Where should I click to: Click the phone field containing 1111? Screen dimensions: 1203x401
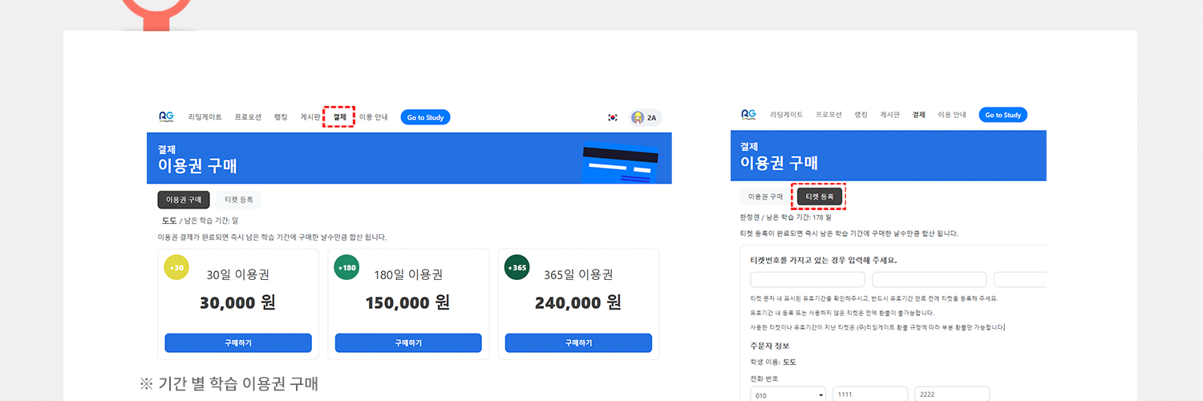[869, 395]
